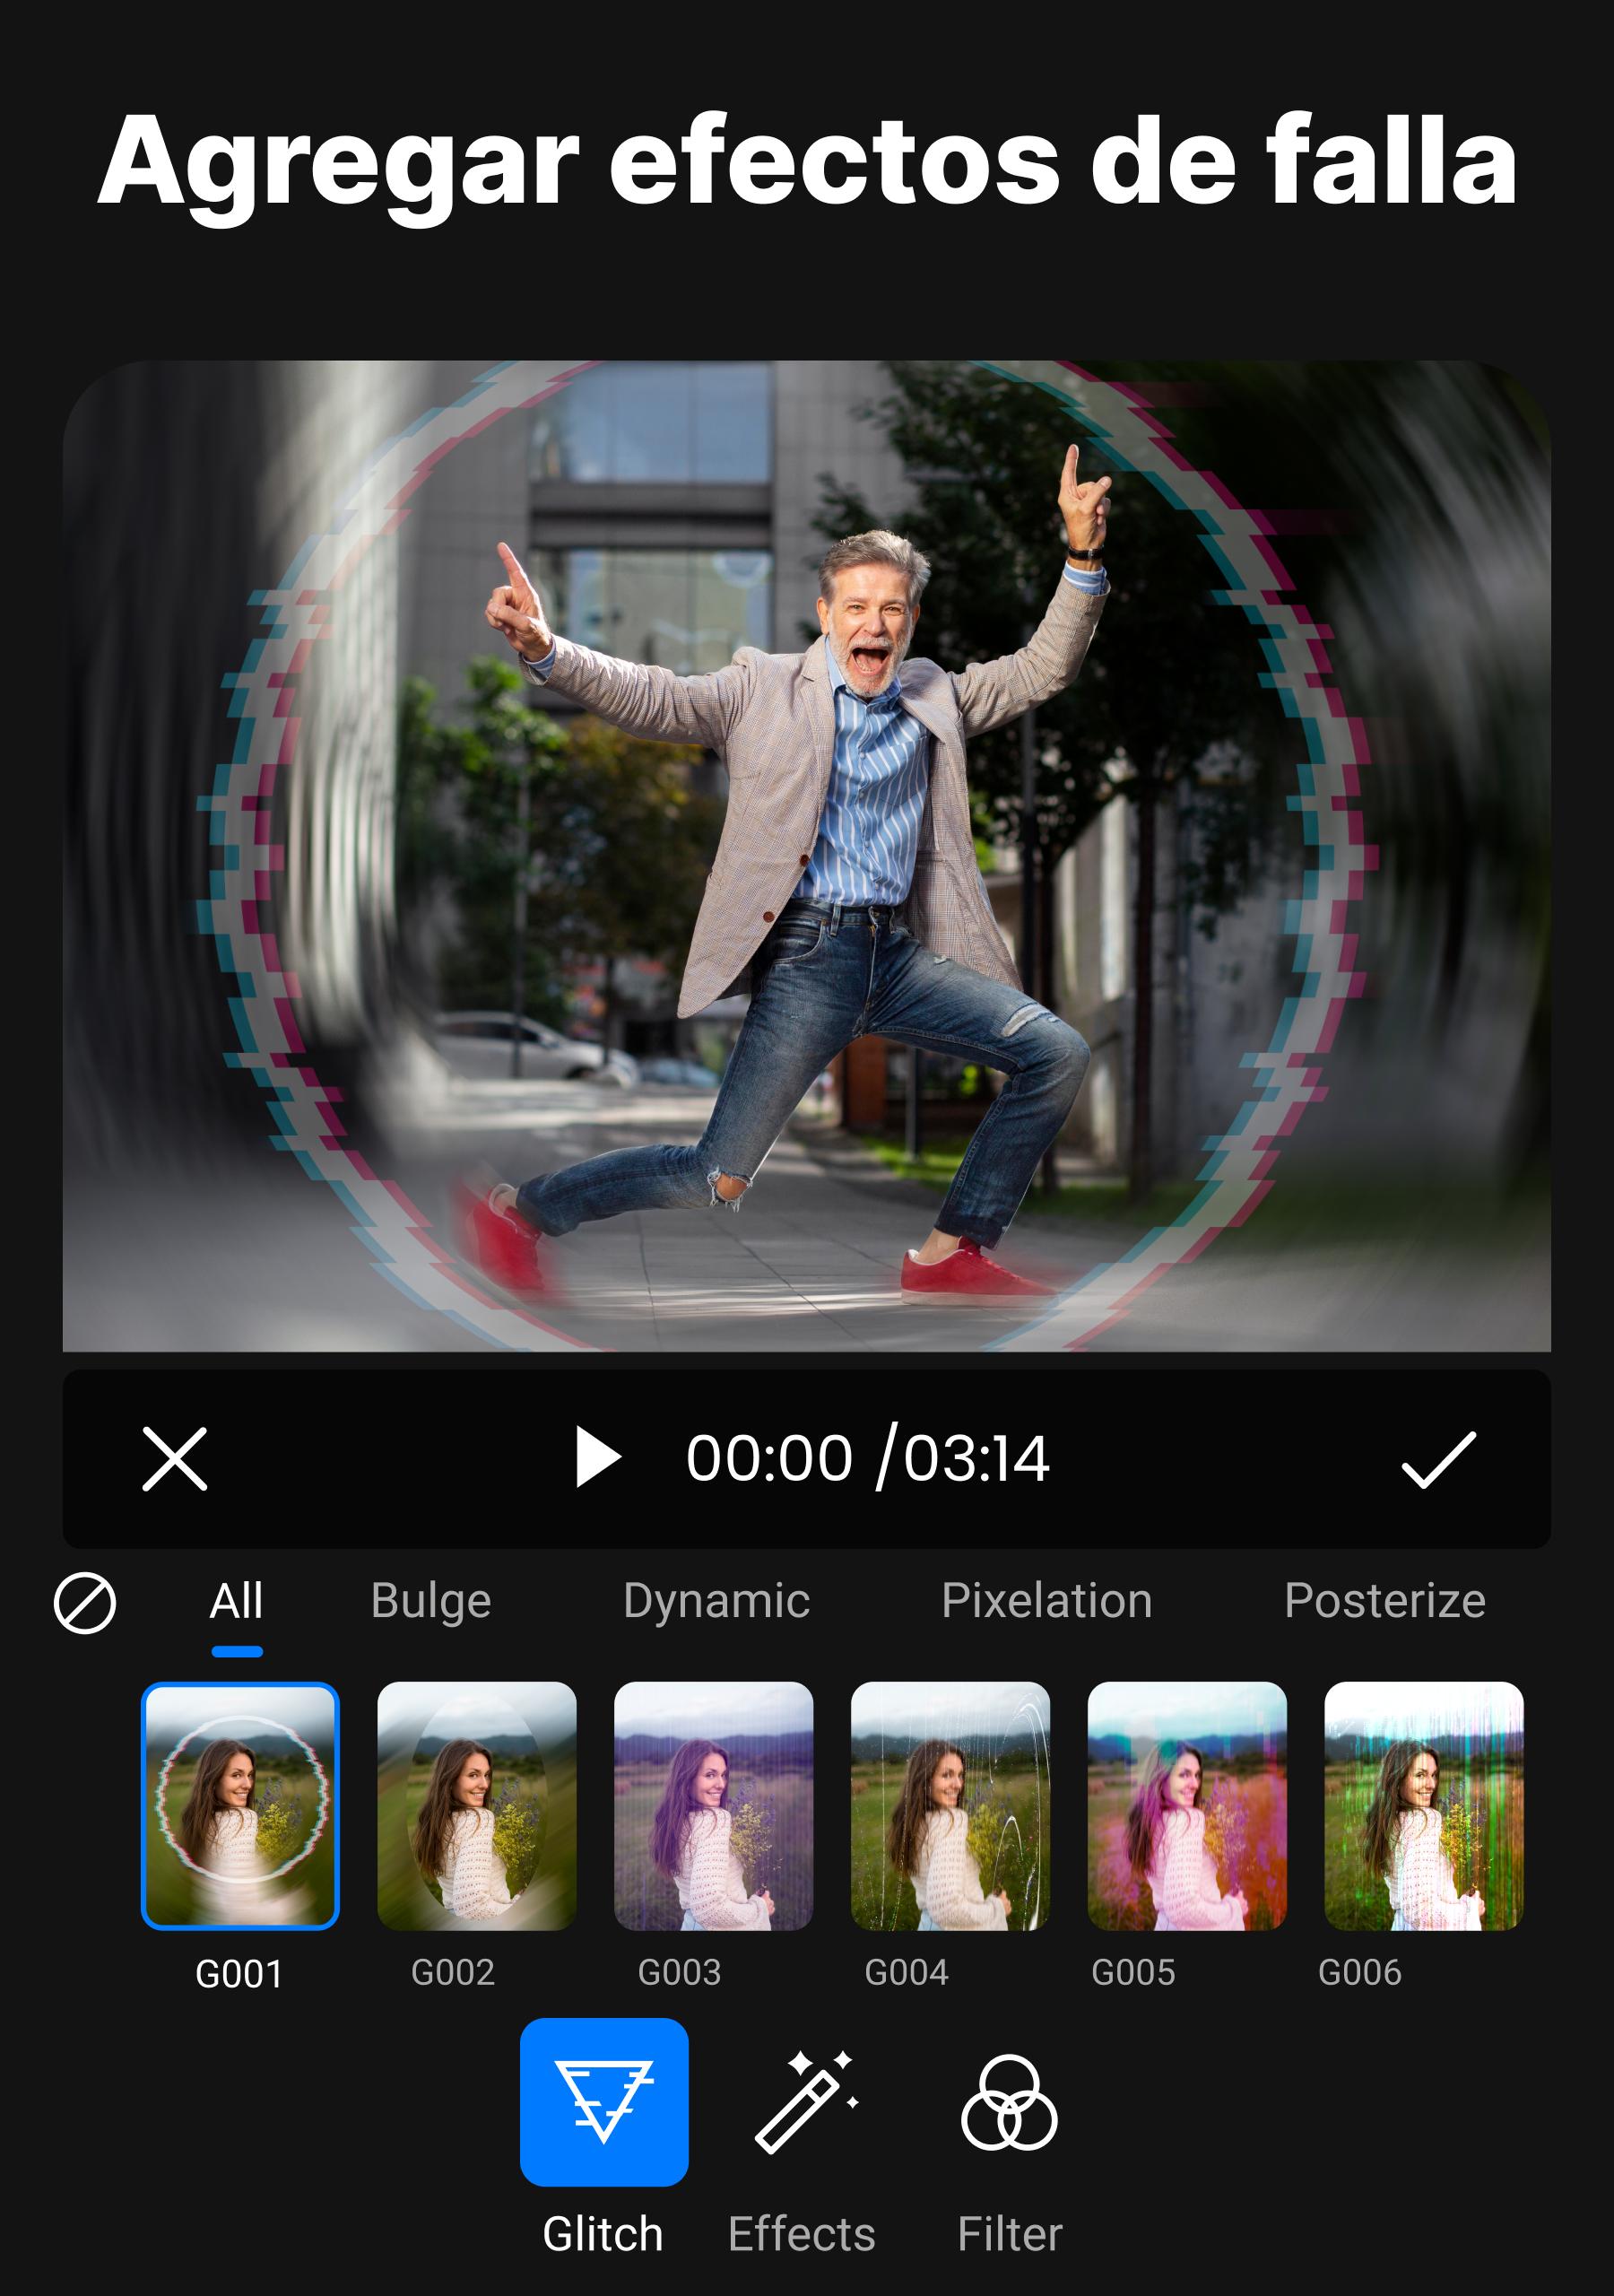Click the 00:00 /03:14 time display
Image resolution: width=1614 pixels, height=2296 pixels.
[x=867, y=1458]
